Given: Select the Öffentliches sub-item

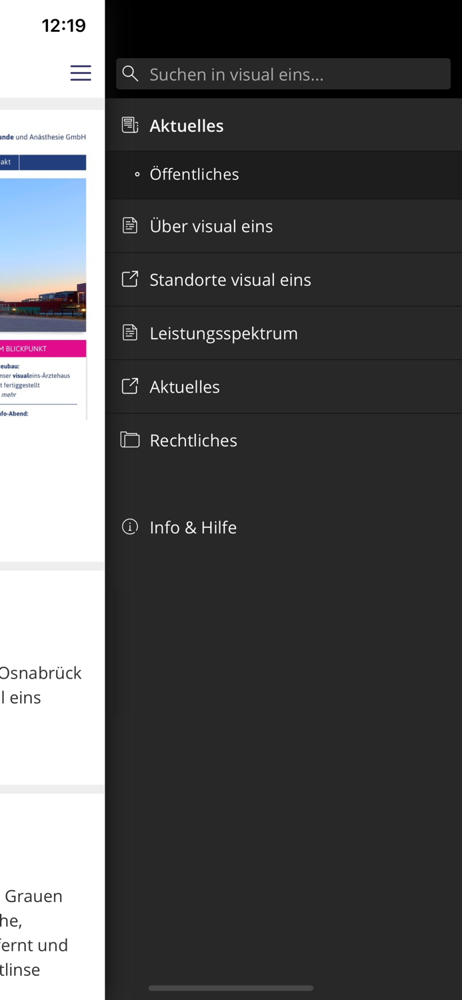Looking at the screenshot, I should (x=194, y=174).
